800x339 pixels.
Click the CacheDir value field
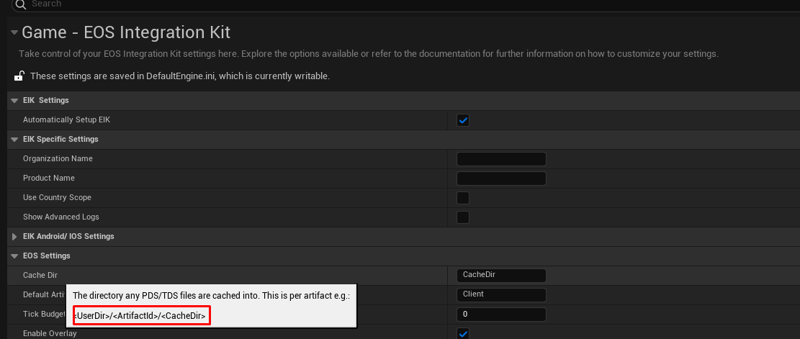pyautogui.click(x=501, y=275)
